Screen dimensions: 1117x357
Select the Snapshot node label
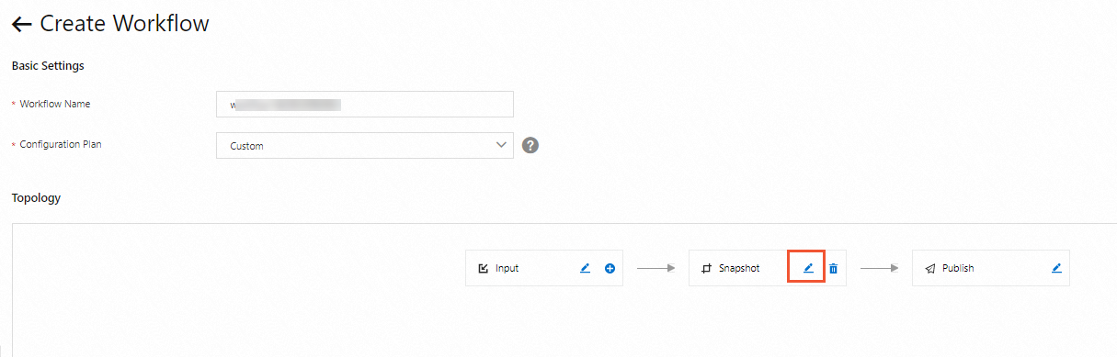[739, 269]
